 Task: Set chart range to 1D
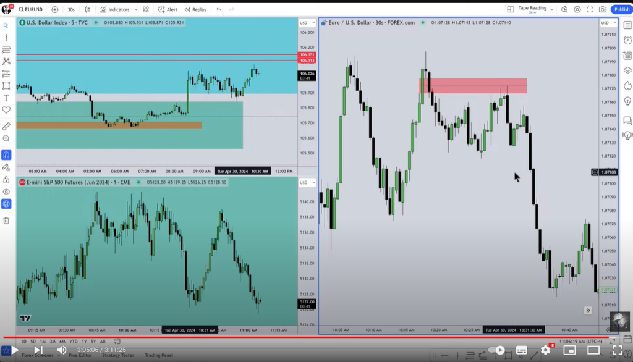(23, 342)
